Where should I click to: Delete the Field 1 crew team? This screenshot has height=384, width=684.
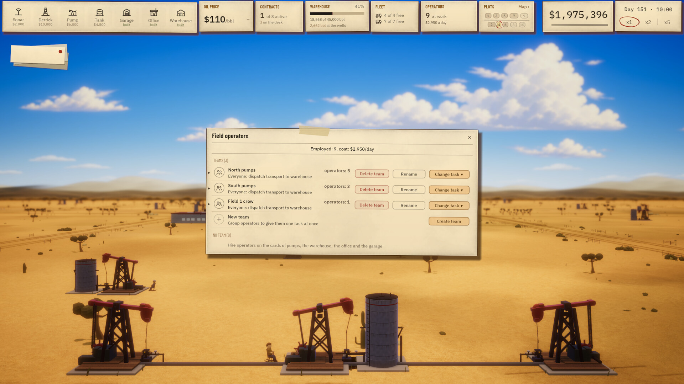372,205
